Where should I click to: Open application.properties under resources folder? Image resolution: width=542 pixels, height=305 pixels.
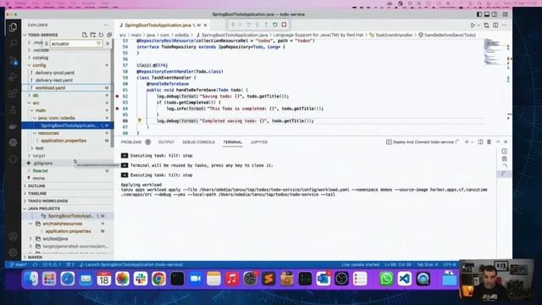click(x=64, y=141)
